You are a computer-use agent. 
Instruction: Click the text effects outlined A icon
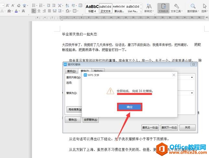[x=2, y=11]
